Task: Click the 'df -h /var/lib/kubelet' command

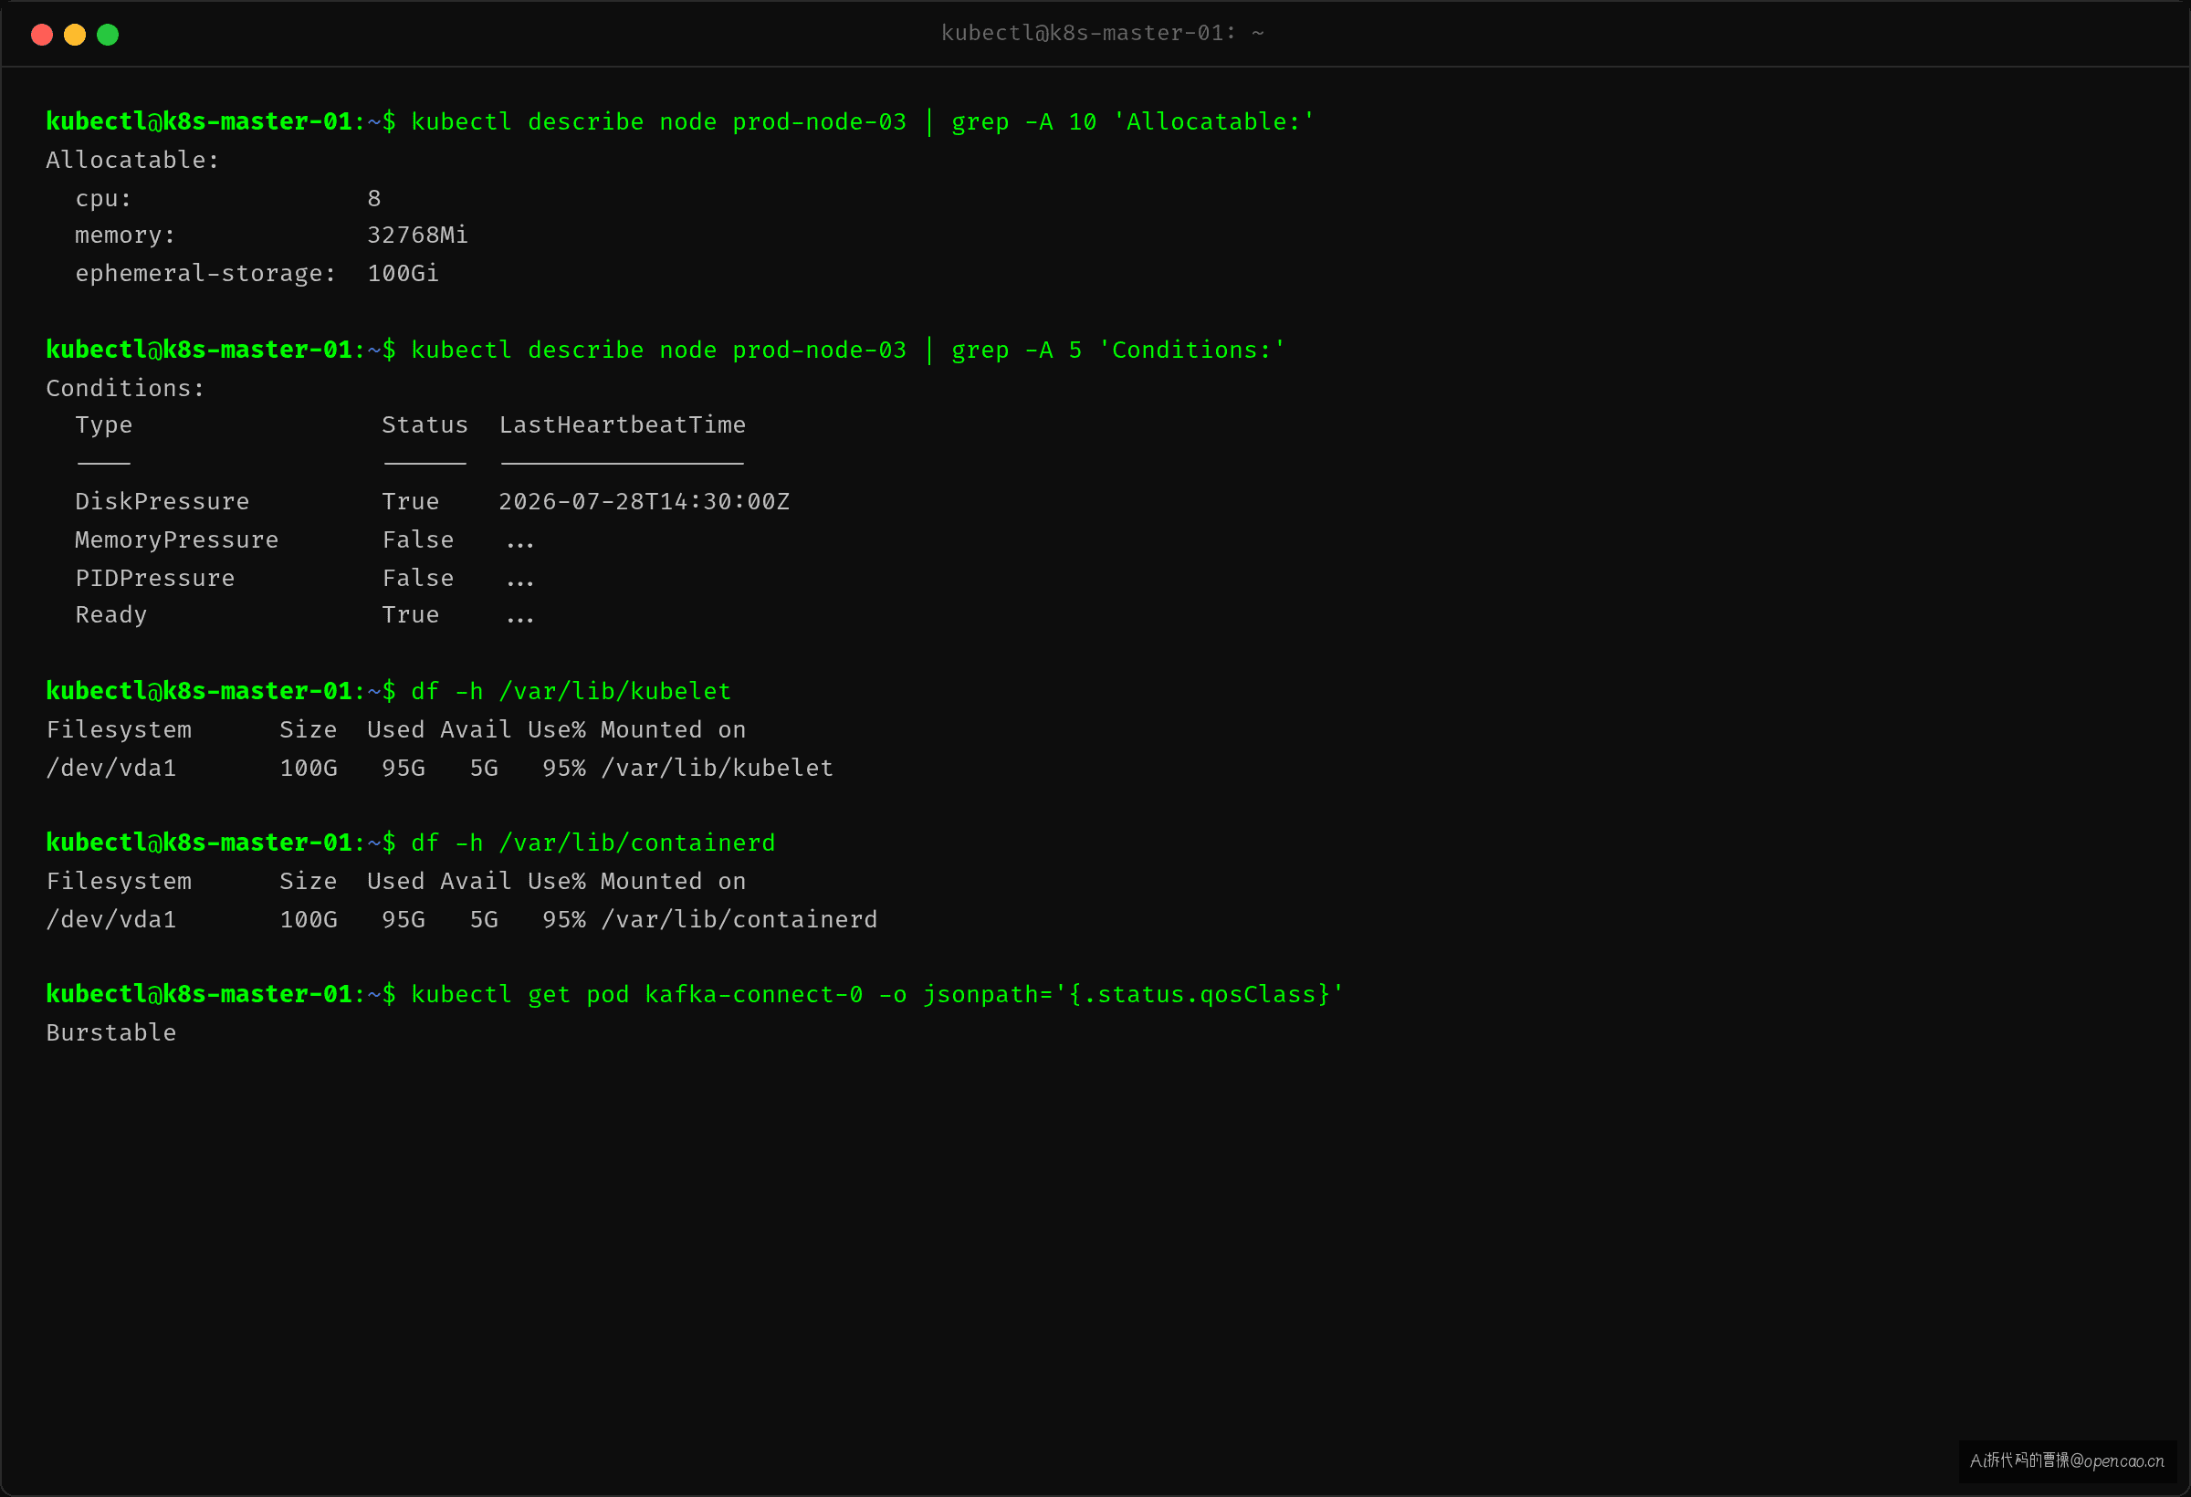Action: tap(571, 692)
